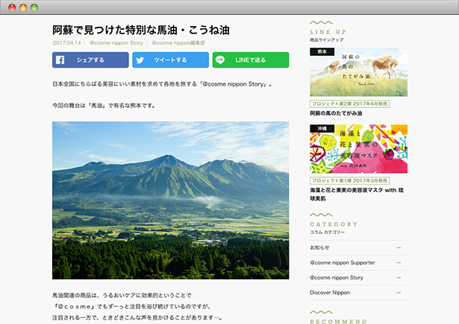Click the green window maximize button
The width and height of the screenshot is (459, 324).
tap(34, 7)
